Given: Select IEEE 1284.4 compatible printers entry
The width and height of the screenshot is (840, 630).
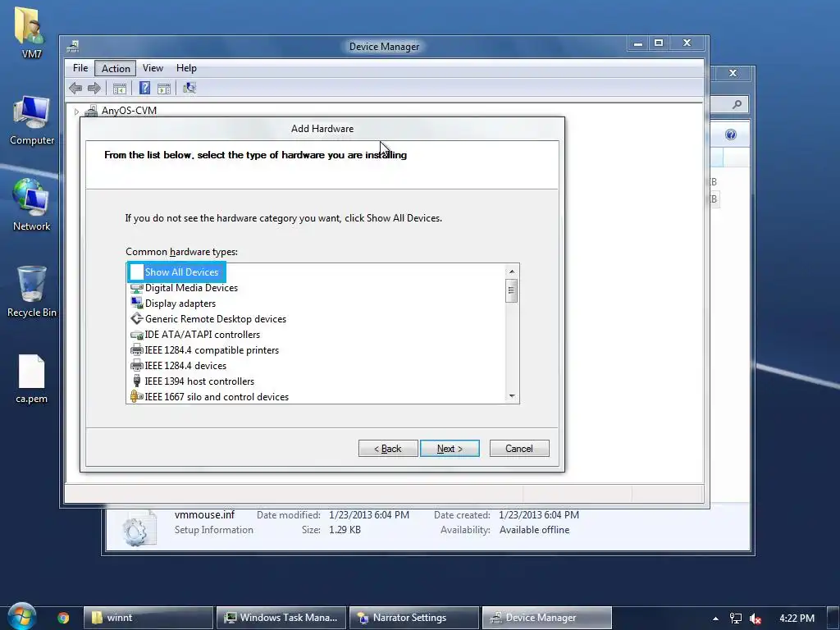Looking at the screenshot, I should [212, 350].
